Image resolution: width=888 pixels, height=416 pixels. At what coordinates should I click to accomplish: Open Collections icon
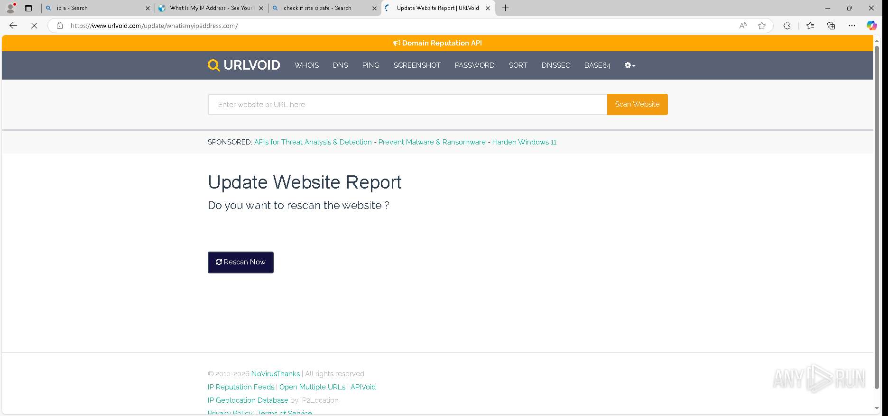(831, 26)
